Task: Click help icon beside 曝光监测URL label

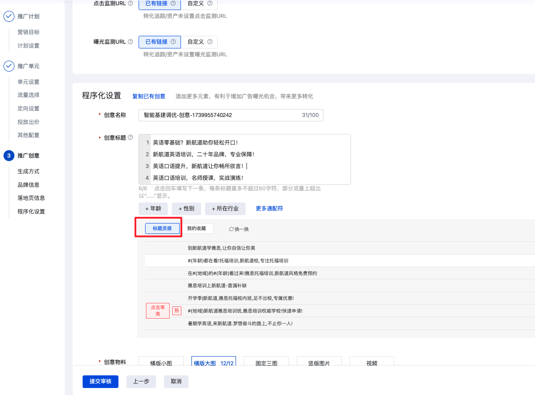Action: tap(130, 42)
